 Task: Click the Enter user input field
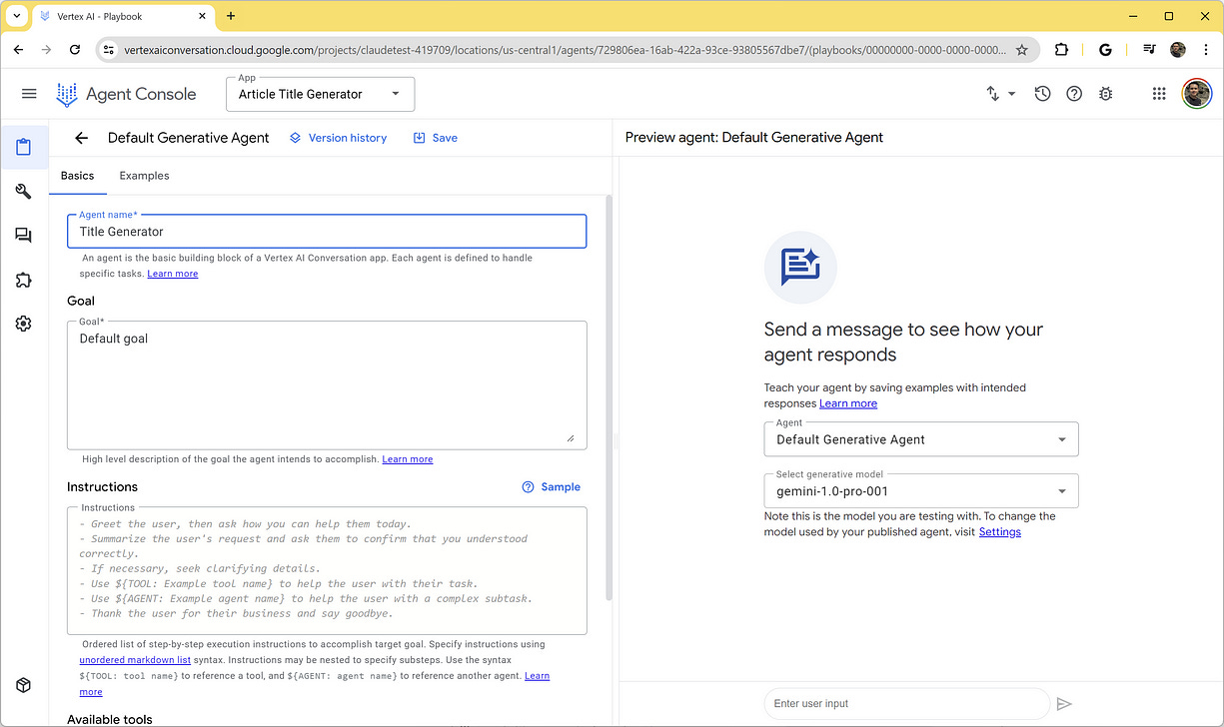click(905, 703)
